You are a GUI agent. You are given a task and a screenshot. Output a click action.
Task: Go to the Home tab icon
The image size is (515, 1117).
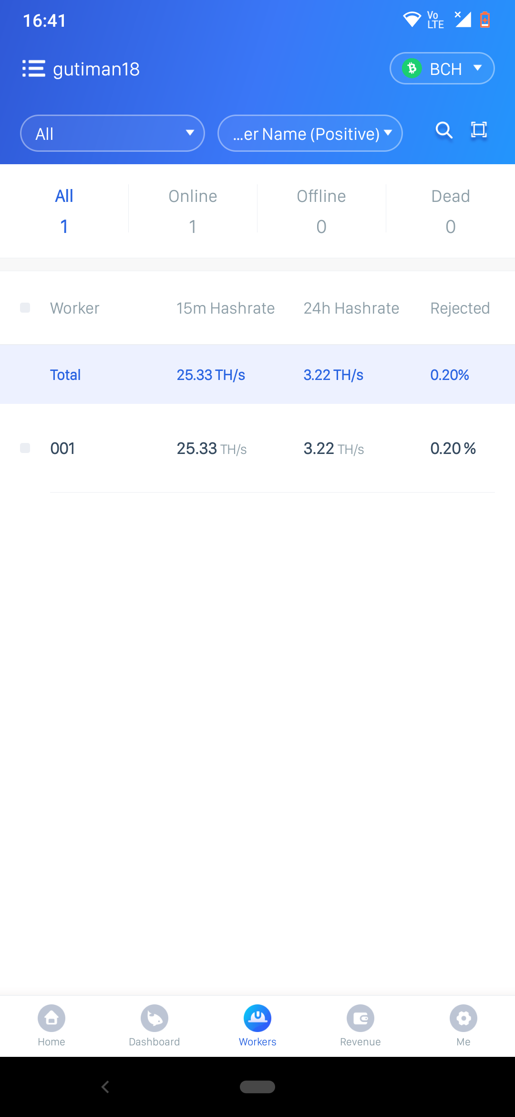[x=51, y=1018]
